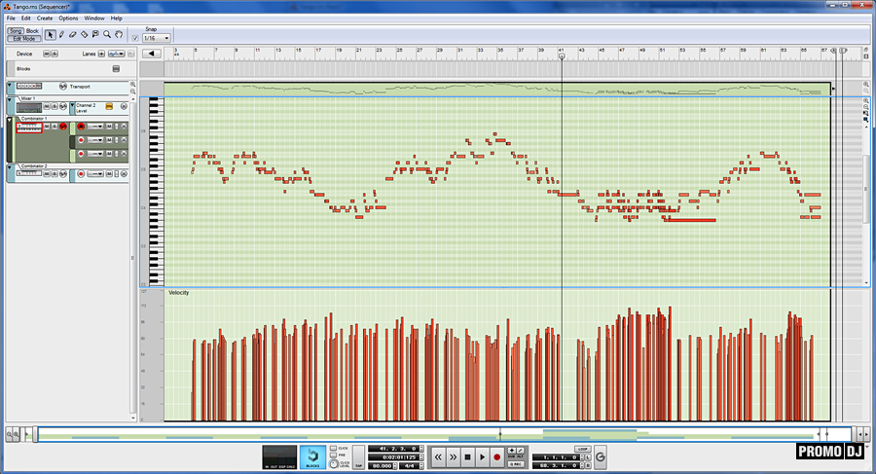Open Combinator 1 first lane dropdown
This screenshot has height=474, width=876.
coord(95,127)
